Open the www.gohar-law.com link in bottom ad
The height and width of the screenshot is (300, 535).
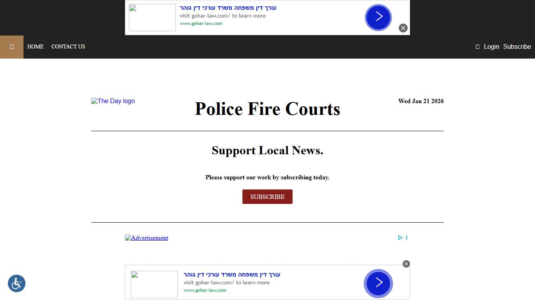coord(205,290)
